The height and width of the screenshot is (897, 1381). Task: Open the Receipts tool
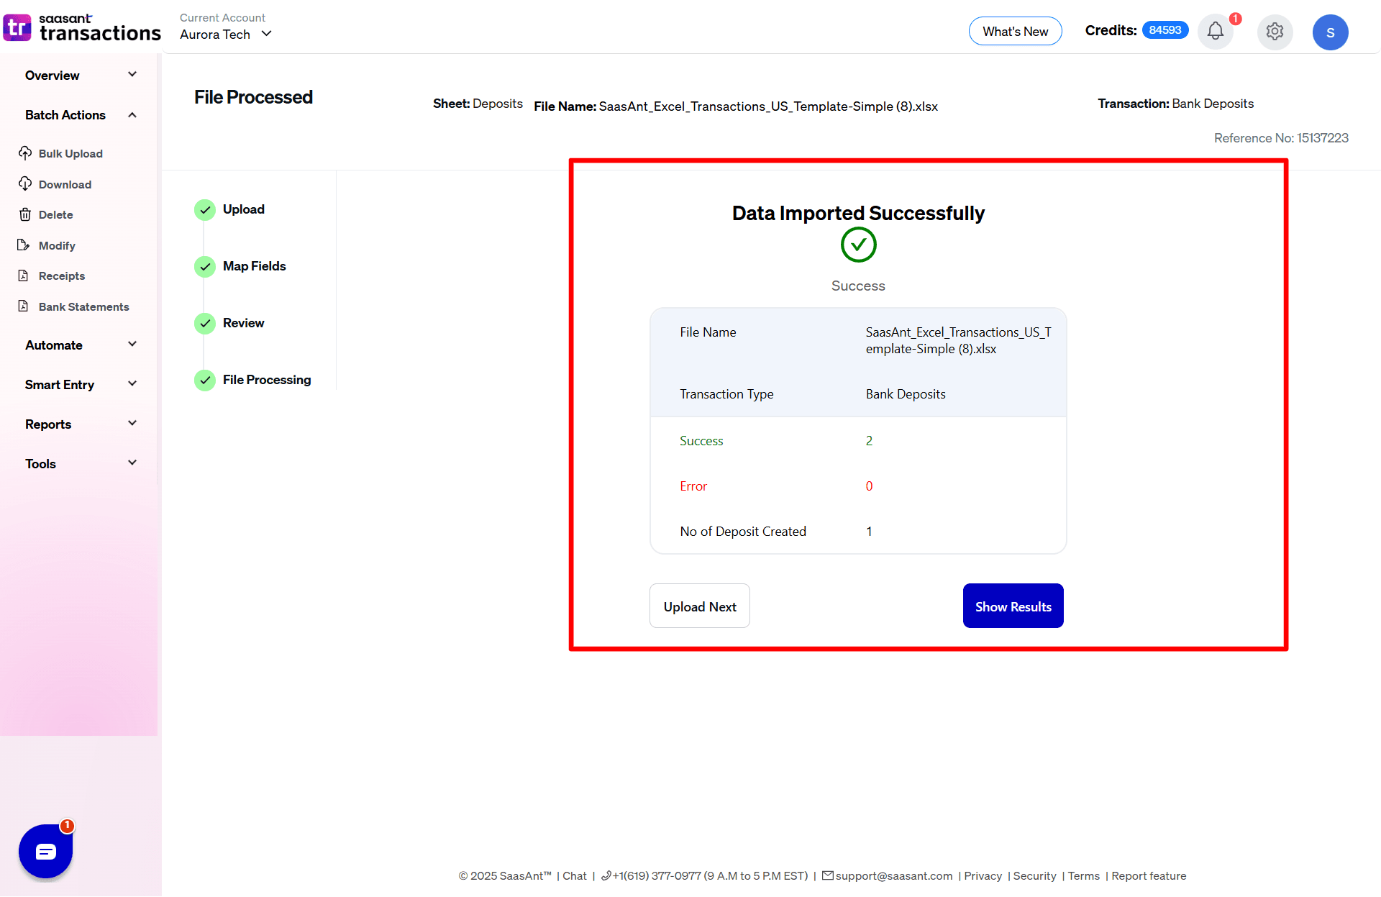point(25,276)
